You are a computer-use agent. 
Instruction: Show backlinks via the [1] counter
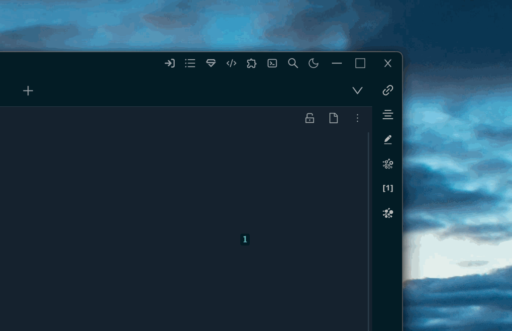click(x=387, y=188)
